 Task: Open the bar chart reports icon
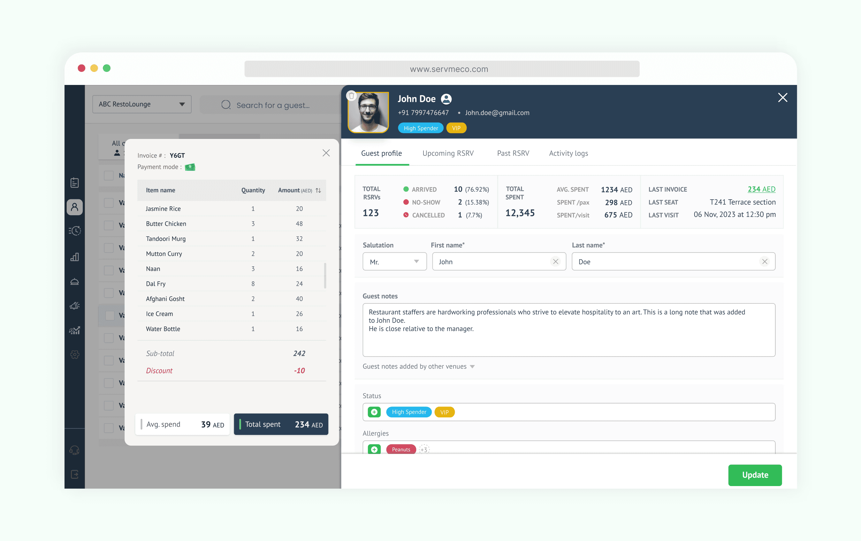[74, 257]
